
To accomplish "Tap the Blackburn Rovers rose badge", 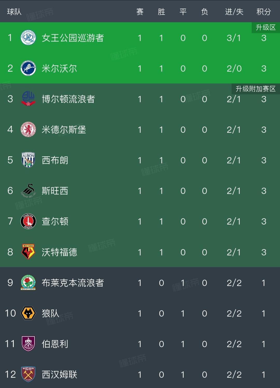I will tap(28, 283).
